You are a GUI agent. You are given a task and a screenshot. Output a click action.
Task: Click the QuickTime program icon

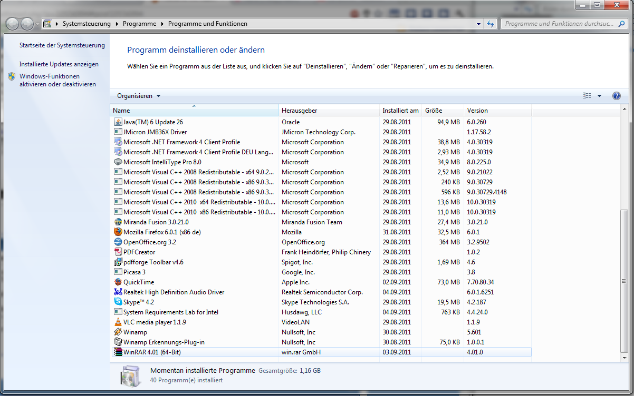[118, 282]
